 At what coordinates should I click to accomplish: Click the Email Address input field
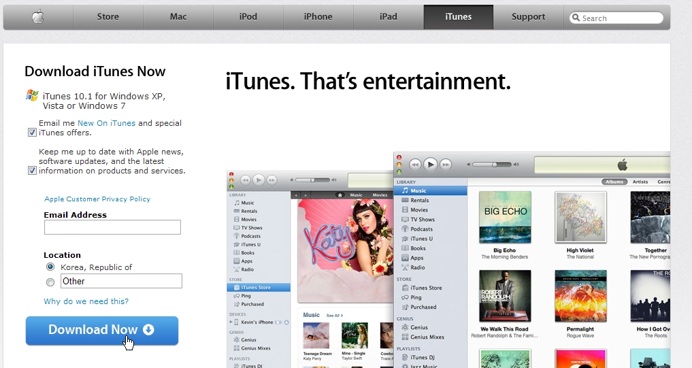112,227
